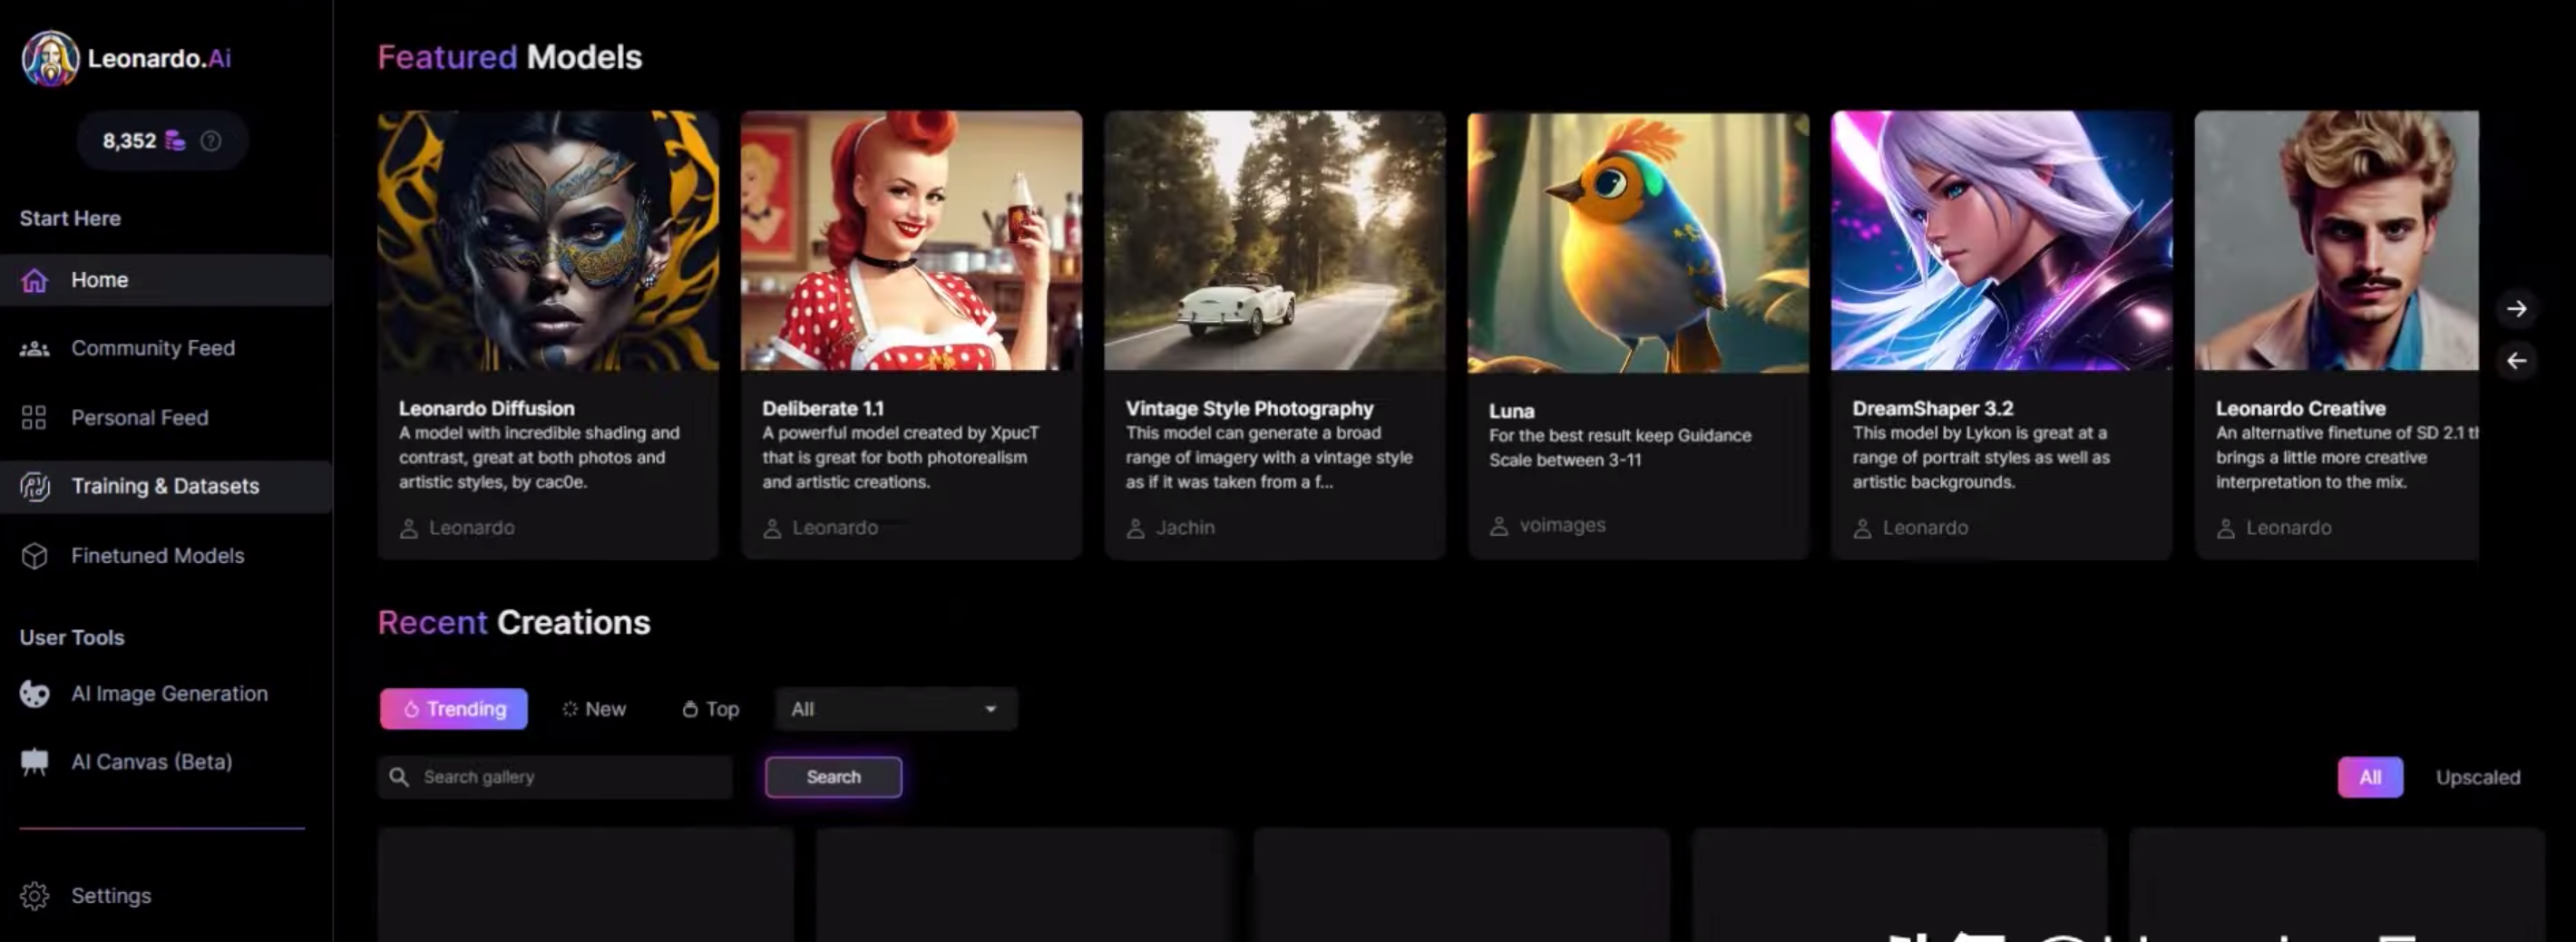
Task: Click the icon beside Top
Action: (x=690, y=709)
